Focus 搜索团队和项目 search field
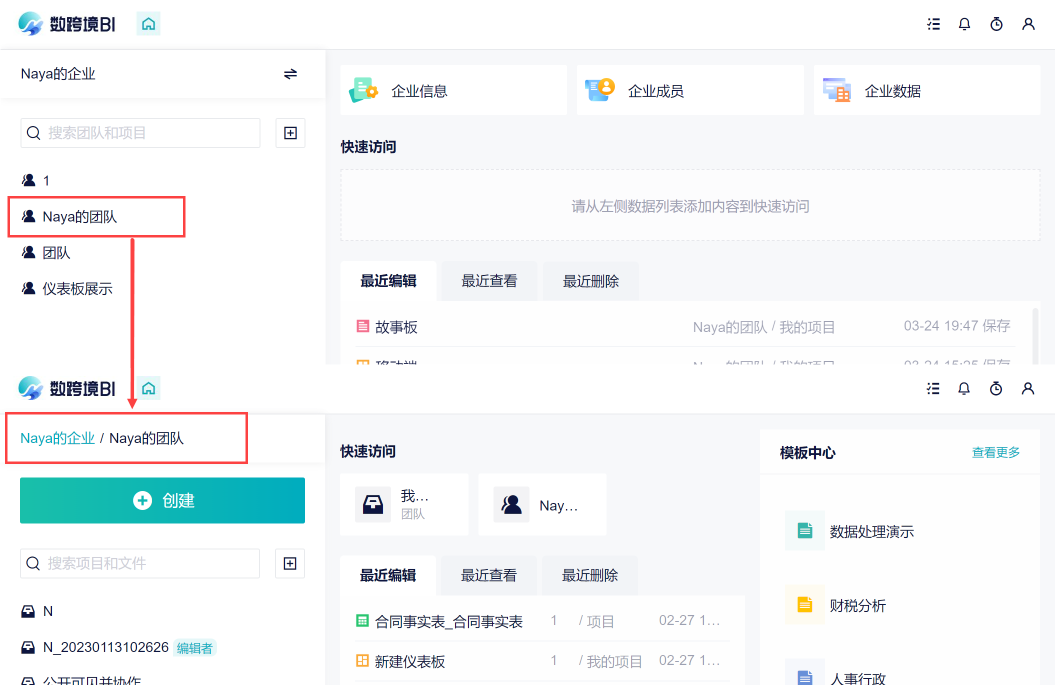 (x=140, y=133)
